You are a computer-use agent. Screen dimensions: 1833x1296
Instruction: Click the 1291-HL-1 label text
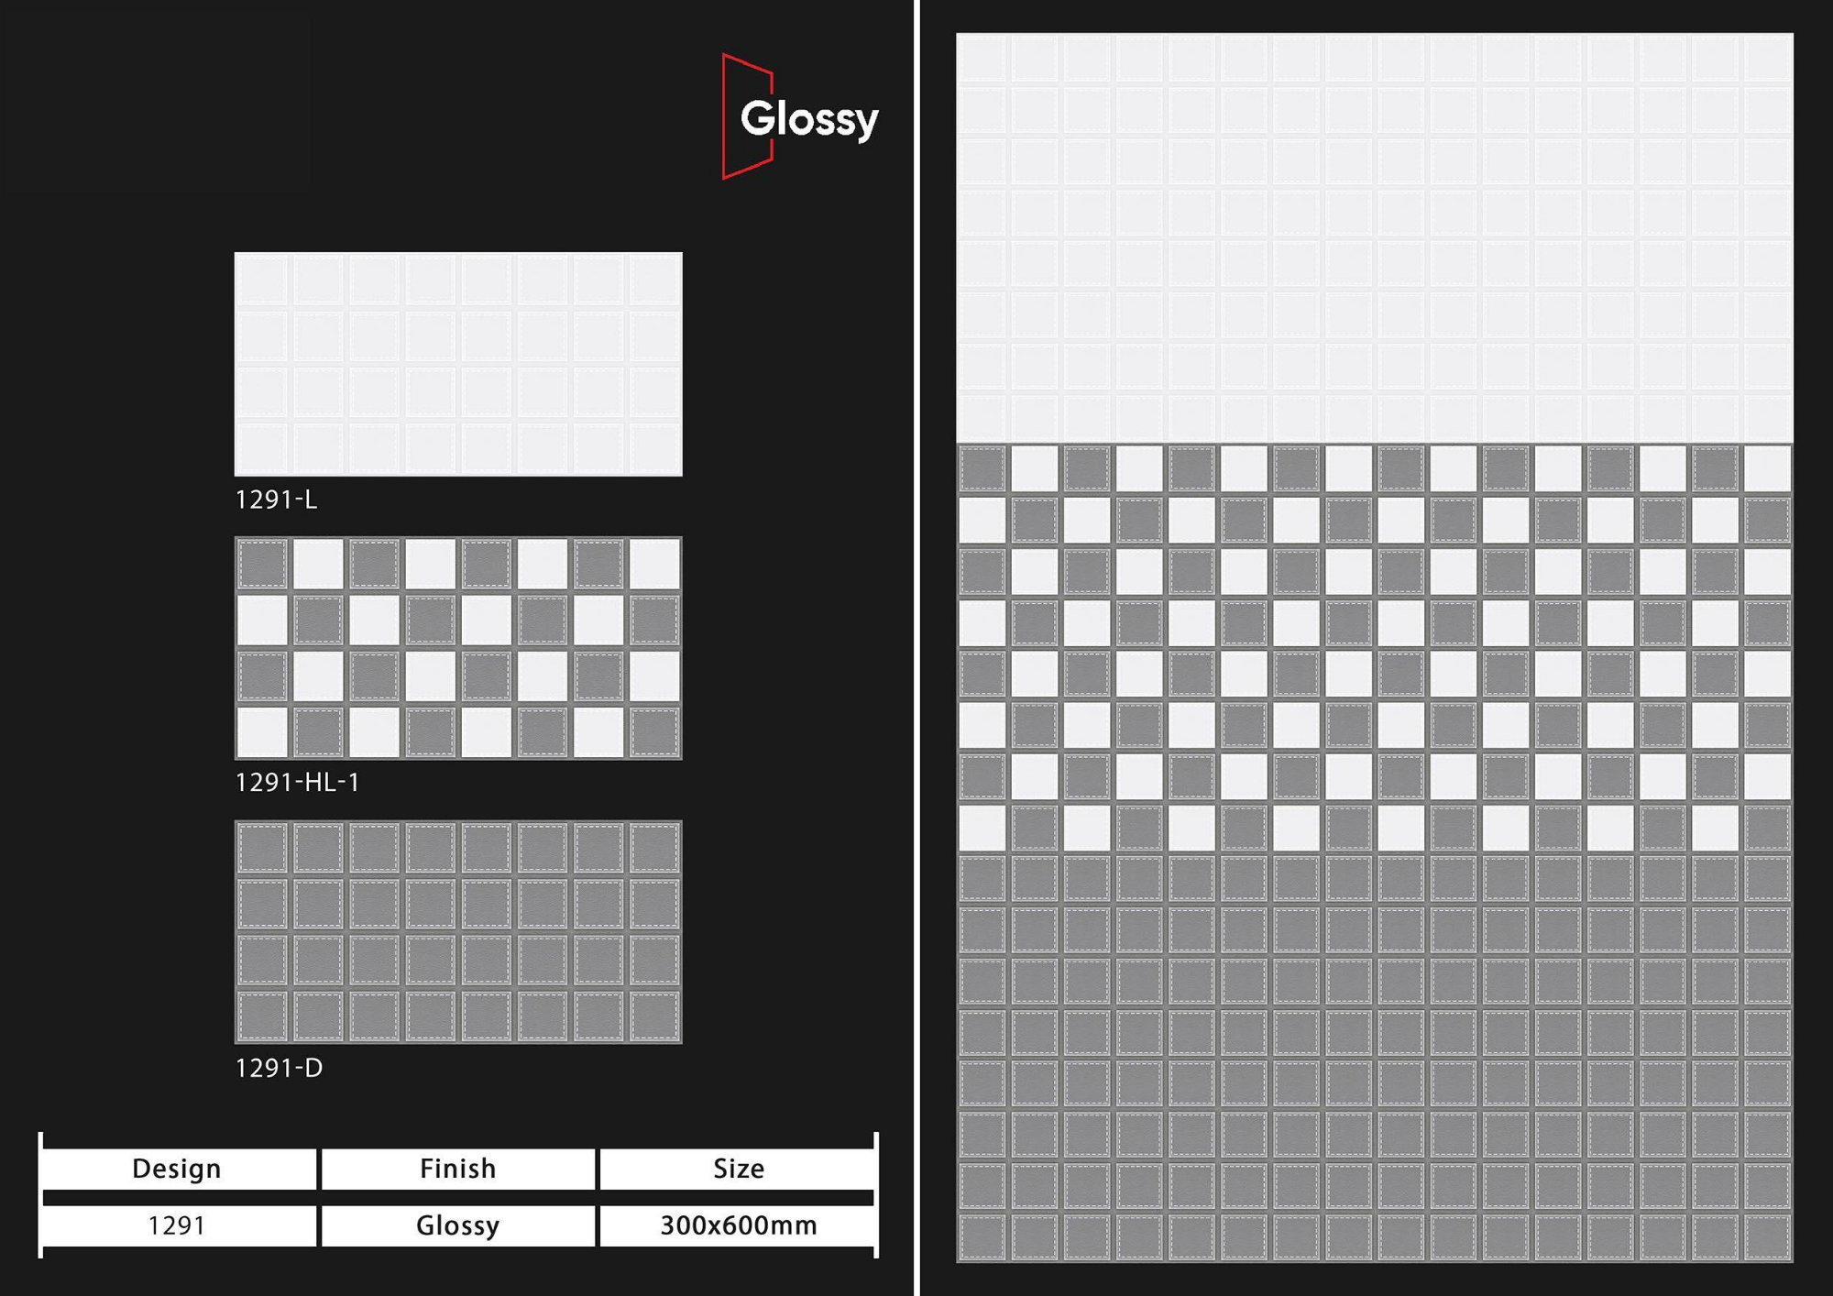[297, 782]
